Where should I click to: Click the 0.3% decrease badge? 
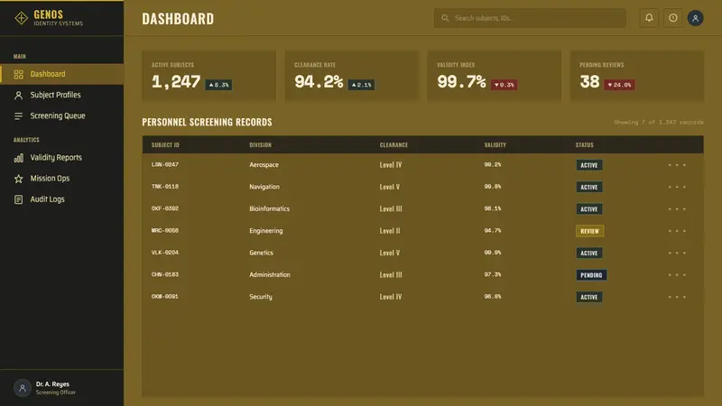(x=504, y=85)
